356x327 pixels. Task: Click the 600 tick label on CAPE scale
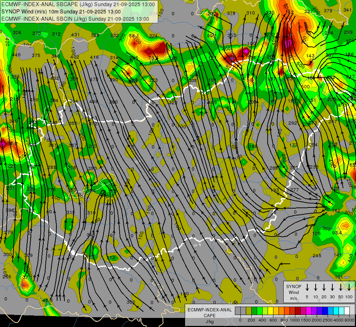point(273,320)
